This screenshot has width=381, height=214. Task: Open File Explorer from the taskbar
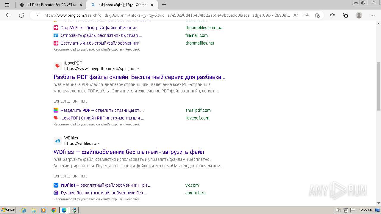pyautogui.click(x=34, y=210)
